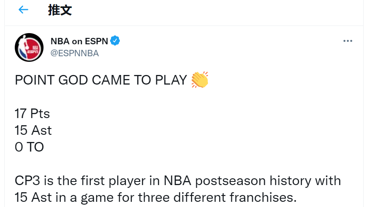
Task: Click the 17 Pts stat line
Action: pyautogui.click(x=32, y=114)
